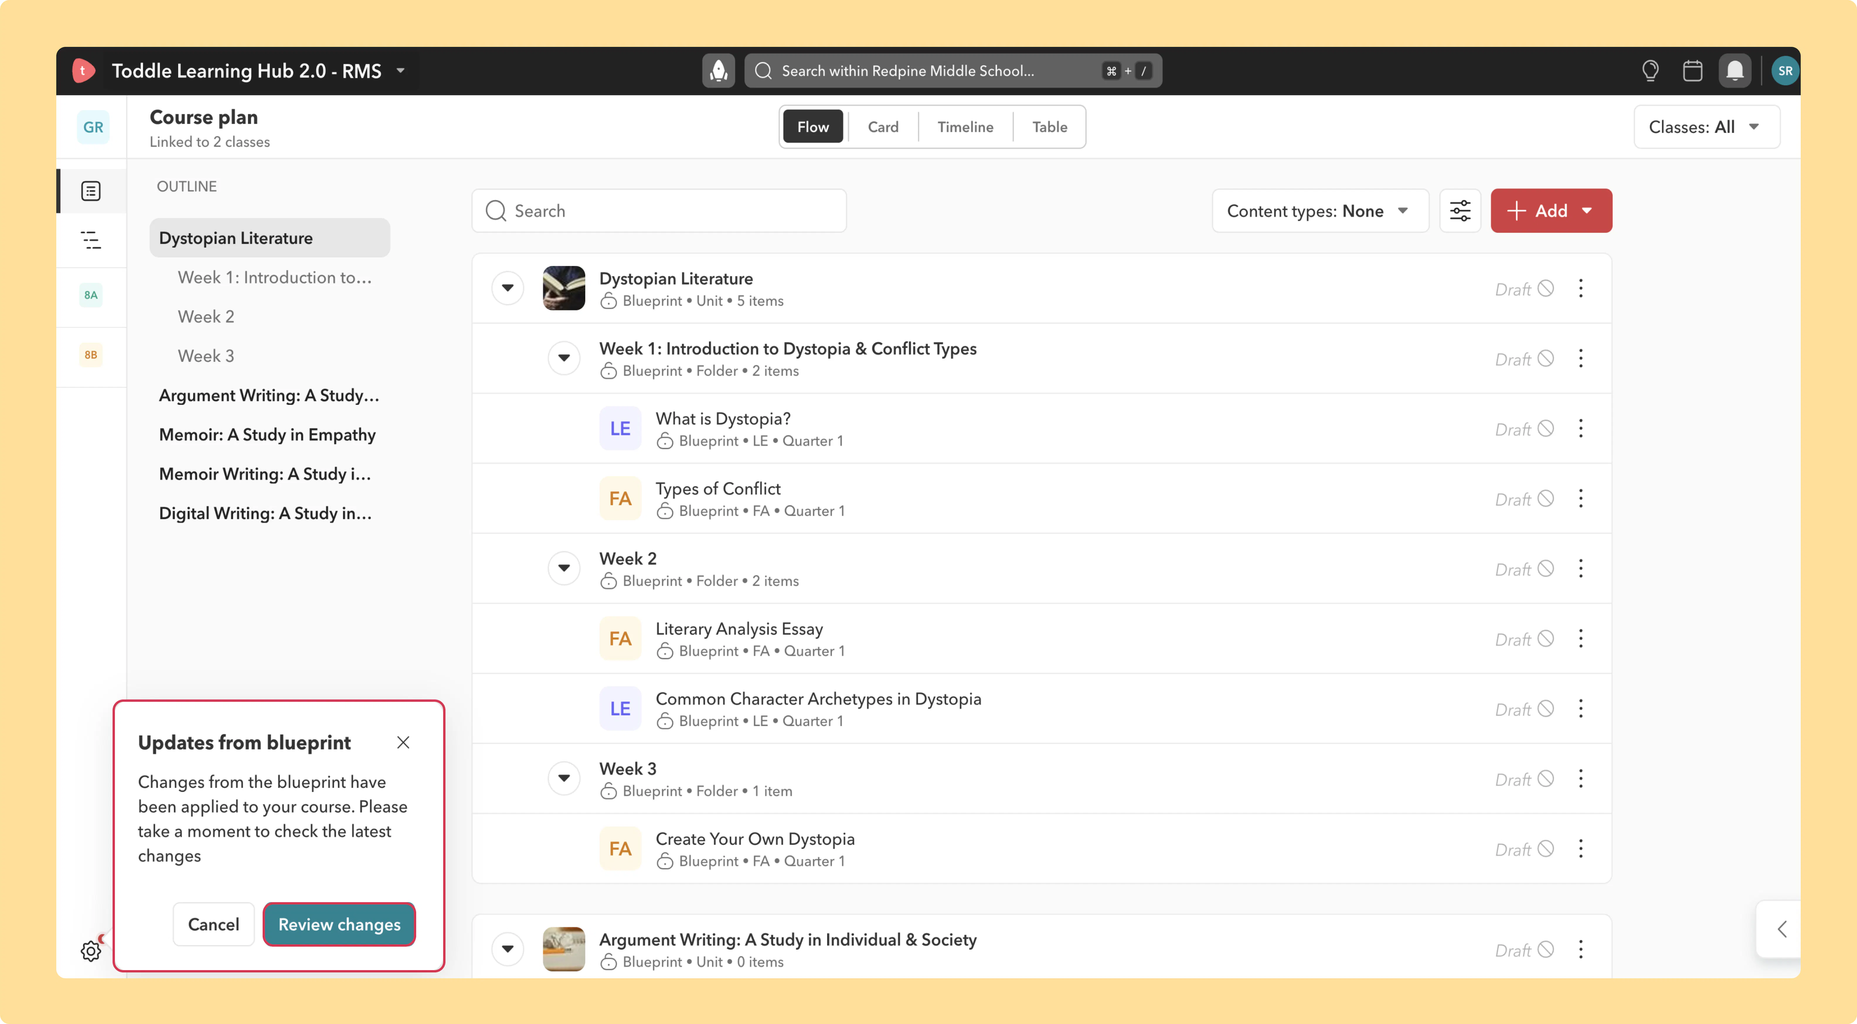
Task: Collapse Week 1: Introduction to Dystopia folder
Action: (564, 358)
